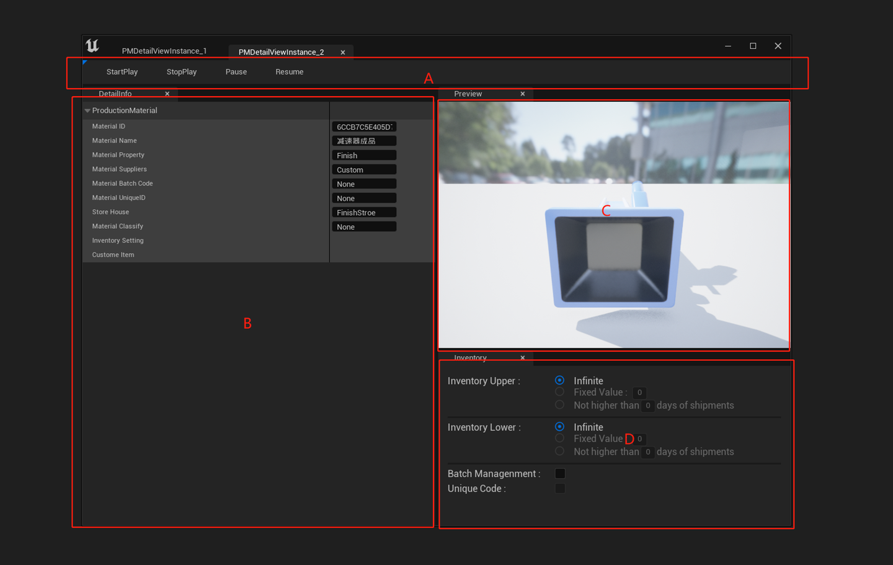The height and width of the screenshot is (565, 893).
Task: Pause the running preview session
Action: click(236, 71)
